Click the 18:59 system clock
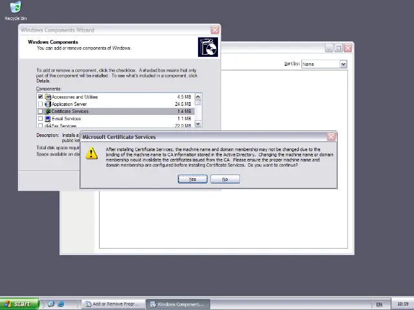The image size is (414, 310). click(402, 304)
